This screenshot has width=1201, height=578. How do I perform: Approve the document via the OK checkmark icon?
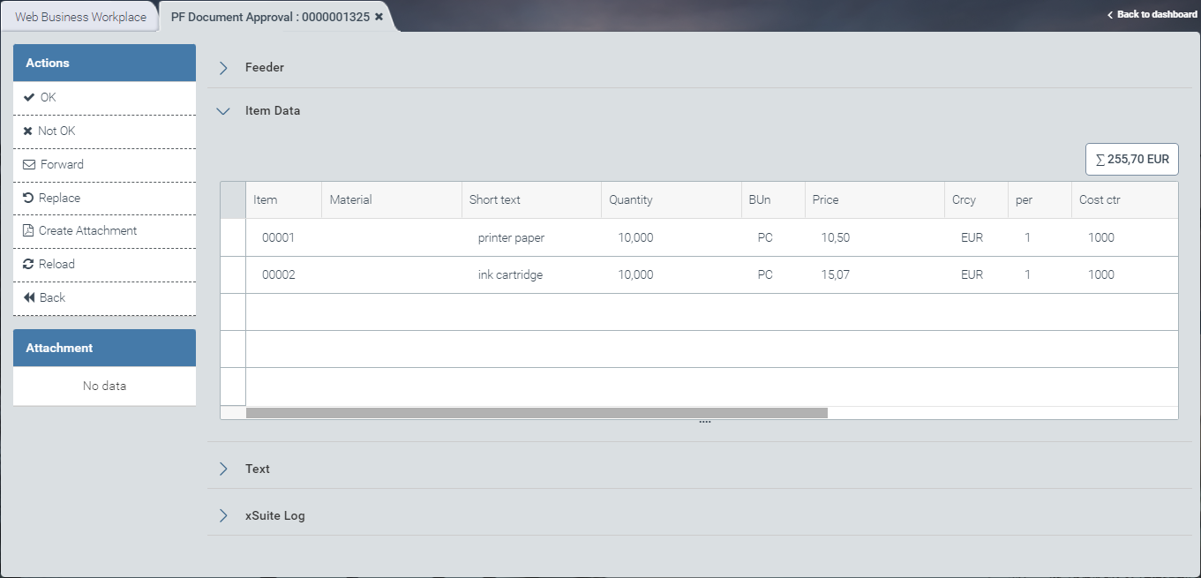[30, 97]
